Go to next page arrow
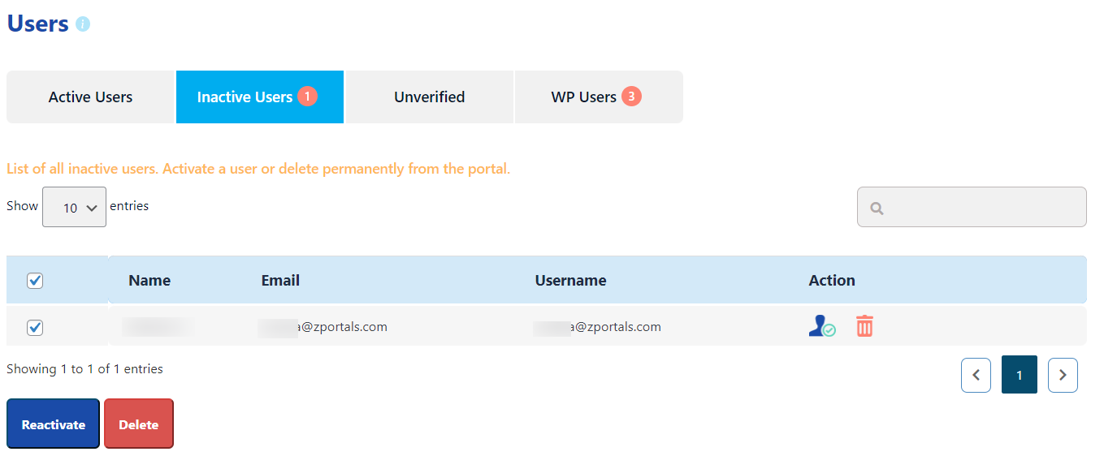1117x456 pixels. [1063, 375]
